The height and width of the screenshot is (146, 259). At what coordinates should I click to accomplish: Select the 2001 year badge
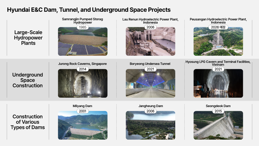click(x=83, y=111)
